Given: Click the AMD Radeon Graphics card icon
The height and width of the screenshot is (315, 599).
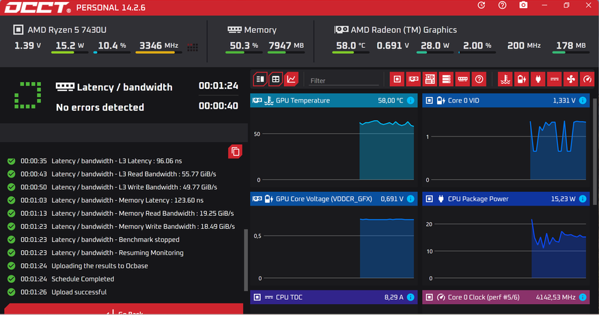Looking at the screenshot, I should pos(341,29).
